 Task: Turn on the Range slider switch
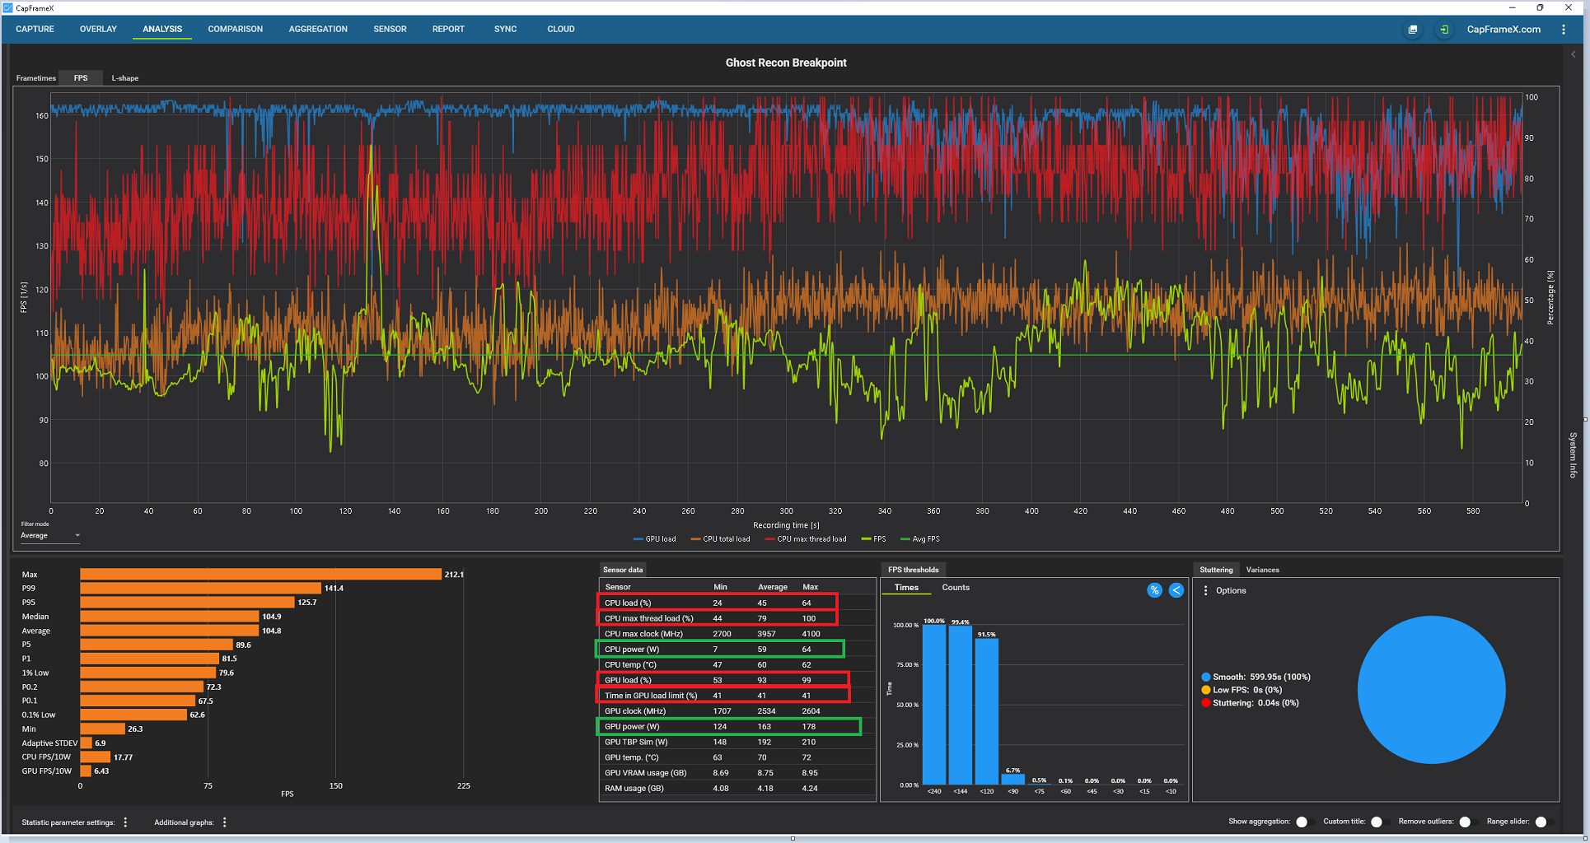tap(1542, 822)
